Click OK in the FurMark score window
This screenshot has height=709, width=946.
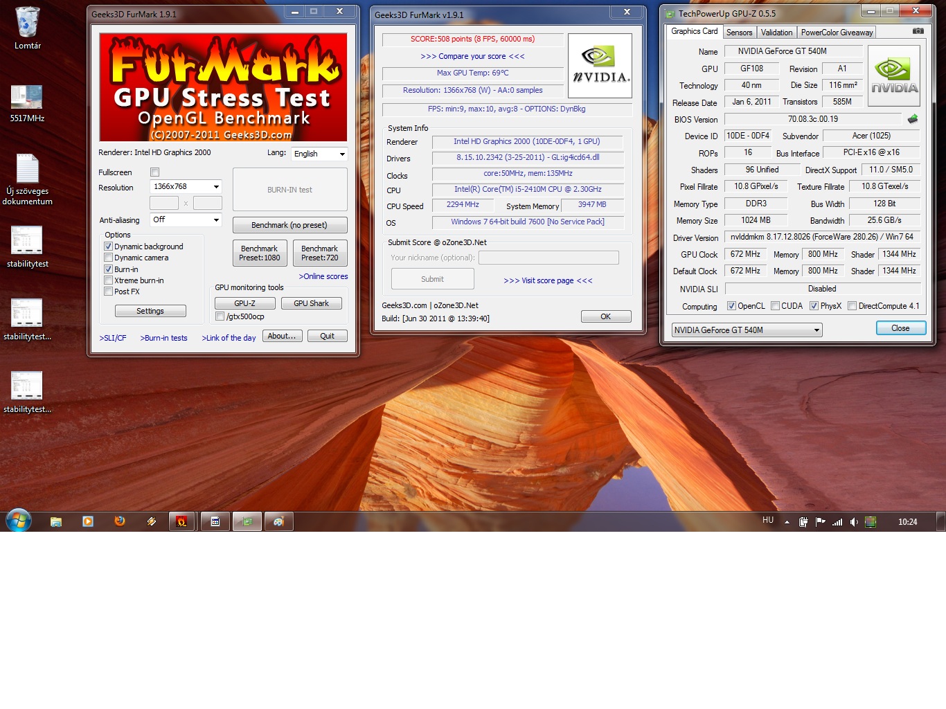[x=606, y=316]
